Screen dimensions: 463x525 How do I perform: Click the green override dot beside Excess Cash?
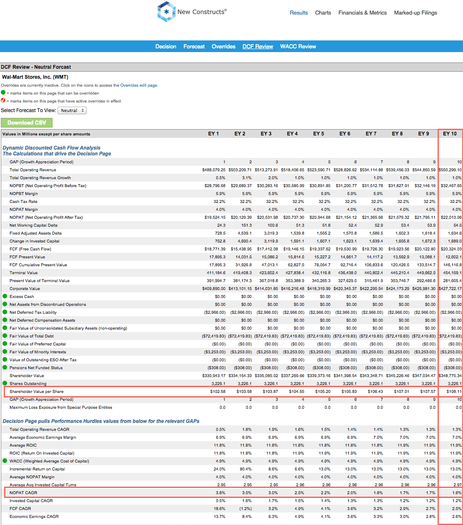click(x=5, y=296)
